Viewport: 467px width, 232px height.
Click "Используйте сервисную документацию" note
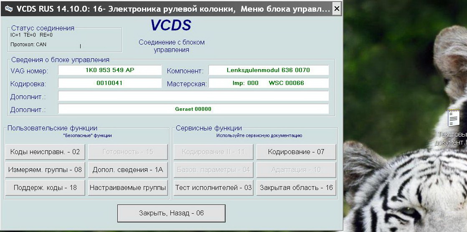click(259, 135)
